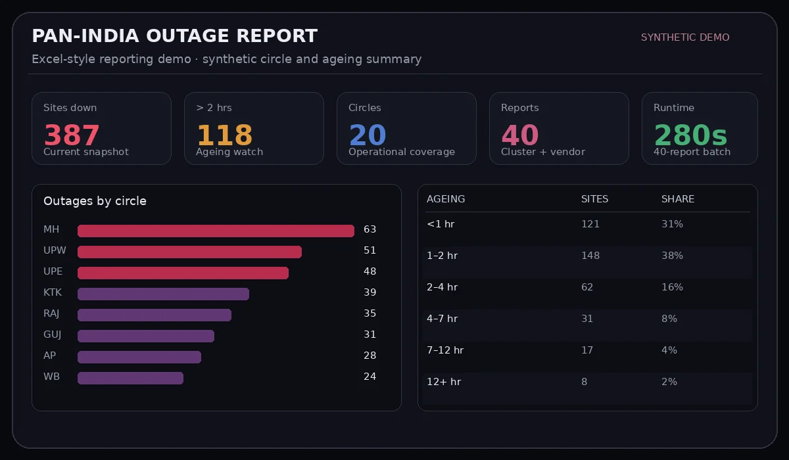Select the UPE circle label

point(53,271)
